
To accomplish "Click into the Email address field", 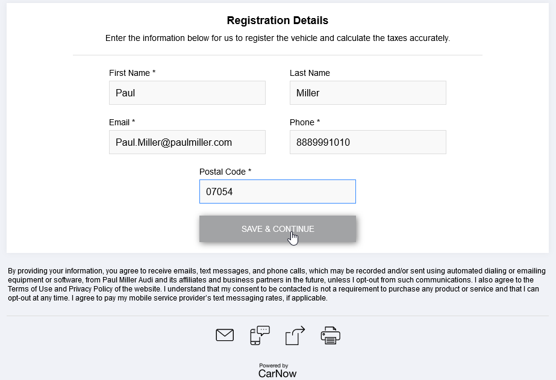I will click(x=187, y=142).
